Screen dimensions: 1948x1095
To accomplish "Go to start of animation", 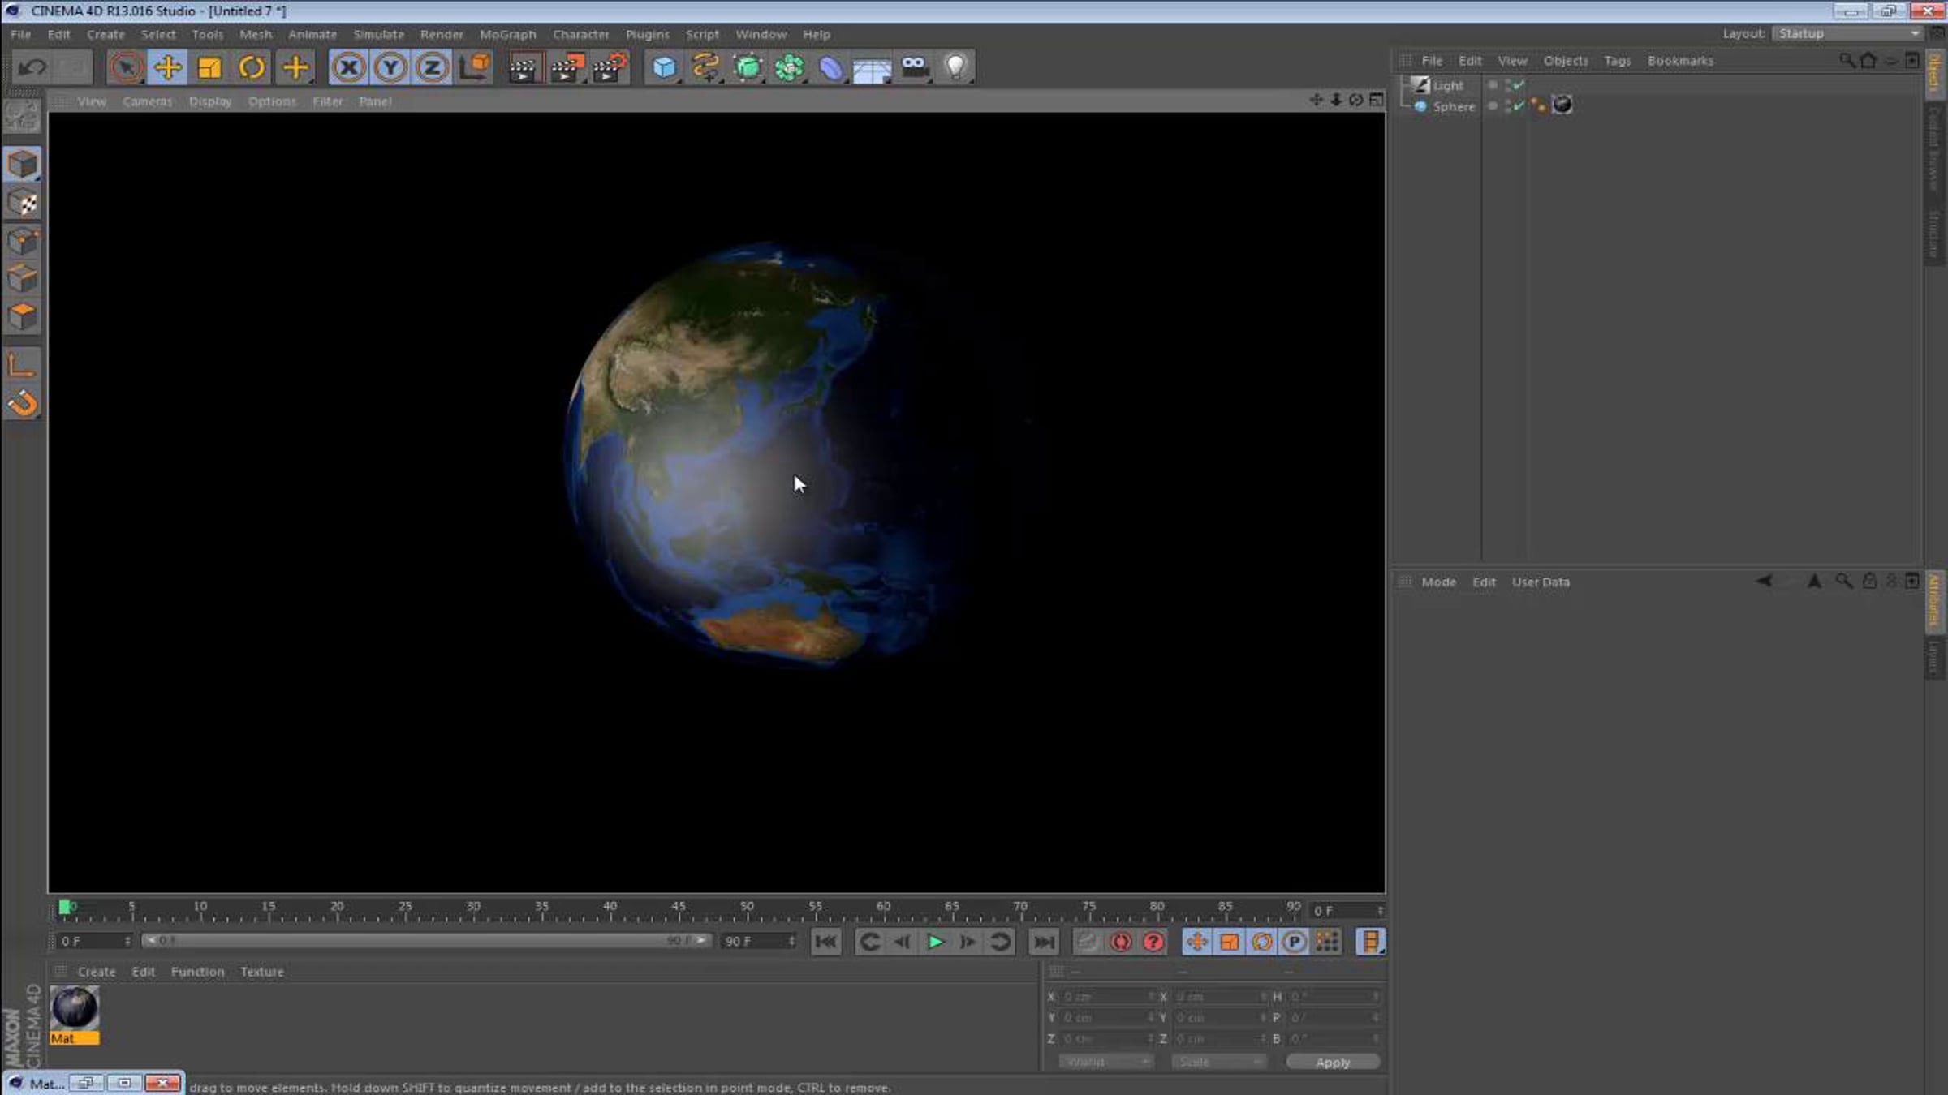I will tap(825, 942).
